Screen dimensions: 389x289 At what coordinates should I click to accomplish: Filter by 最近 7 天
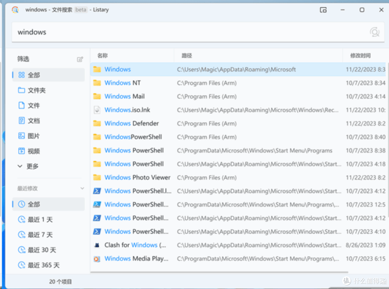click(49, 235)
